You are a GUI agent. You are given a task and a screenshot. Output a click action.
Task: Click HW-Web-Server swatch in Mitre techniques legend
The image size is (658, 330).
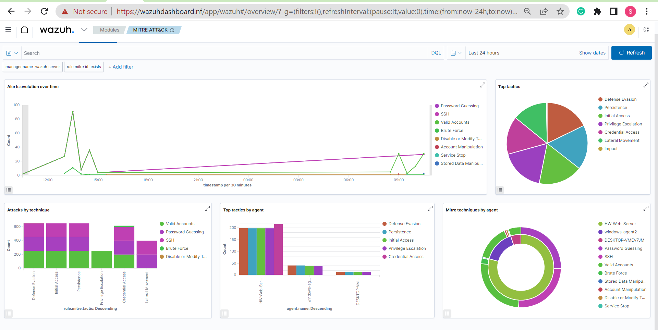click(x=600, y=224)
